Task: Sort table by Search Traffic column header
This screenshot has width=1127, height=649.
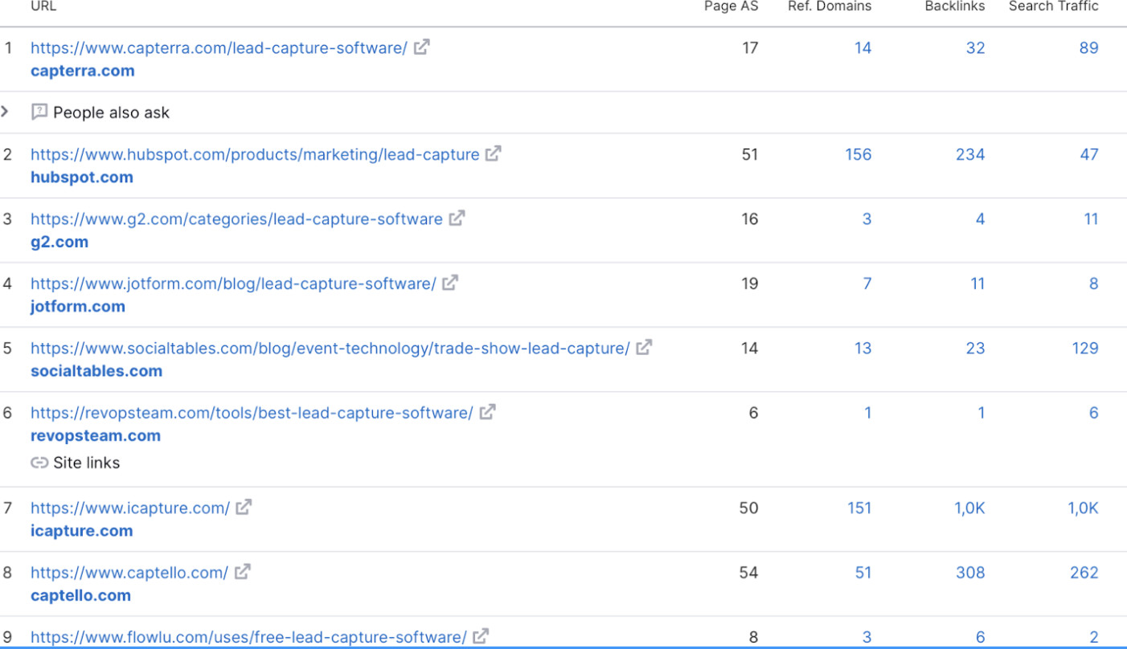Action: tap(1053, 6)
